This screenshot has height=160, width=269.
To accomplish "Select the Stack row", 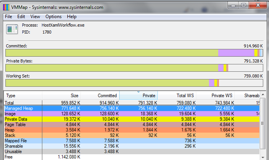I will [x=132, y=136].
